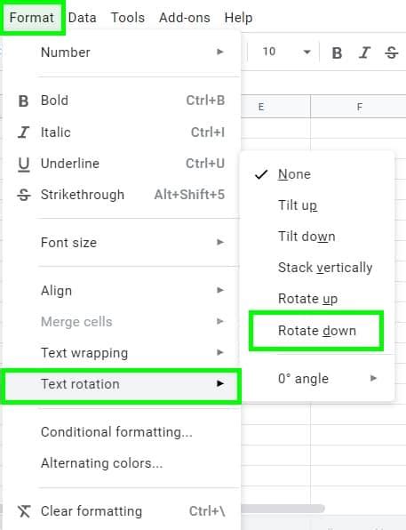Select Rotate up option

[x=317, y=299]
